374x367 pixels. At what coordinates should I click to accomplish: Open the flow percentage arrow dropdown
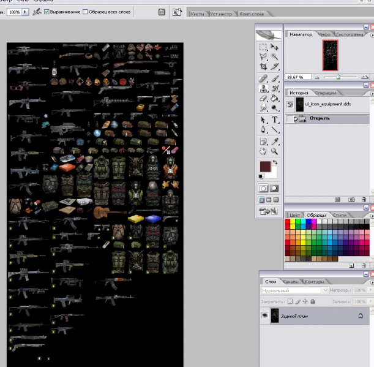click(25, 12)
